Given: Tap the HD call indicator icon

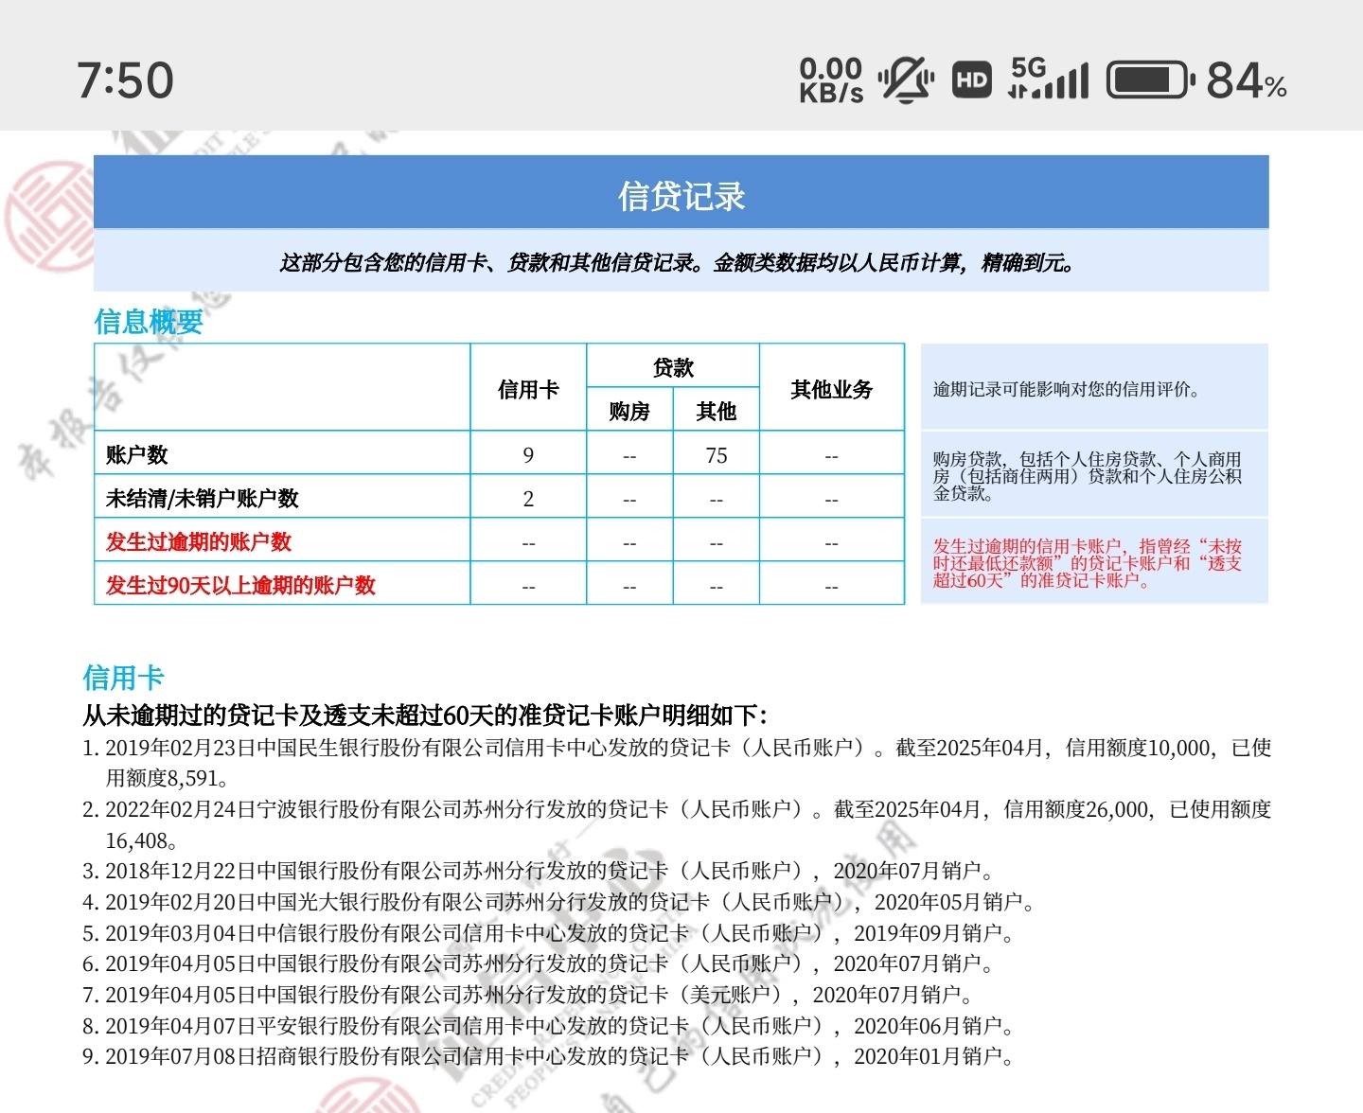Looking at the screenshot, I should click(971, 80).
